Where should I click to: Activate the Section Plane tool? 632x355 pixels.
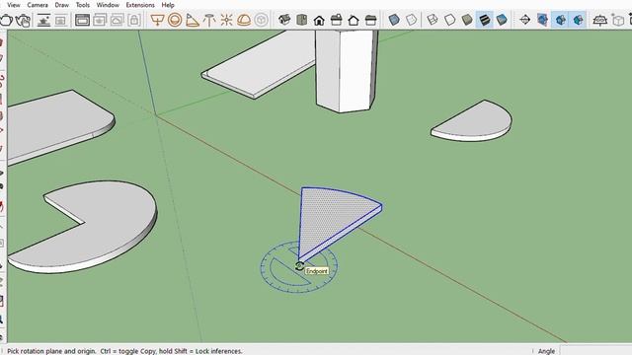click(x=524, y=20)
